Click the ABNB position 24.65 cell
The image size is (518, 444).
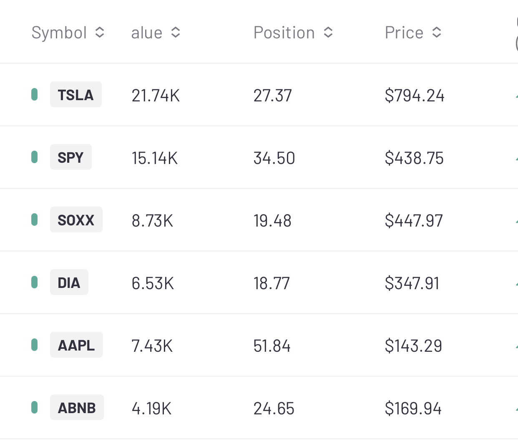coord(274,409)
